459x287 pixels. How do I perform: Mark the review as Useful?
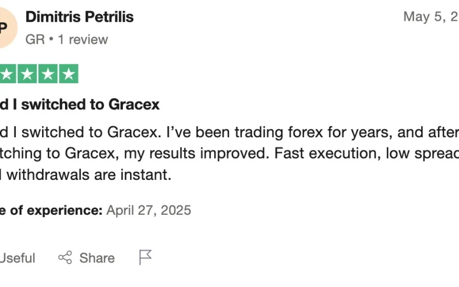[17, 258]
